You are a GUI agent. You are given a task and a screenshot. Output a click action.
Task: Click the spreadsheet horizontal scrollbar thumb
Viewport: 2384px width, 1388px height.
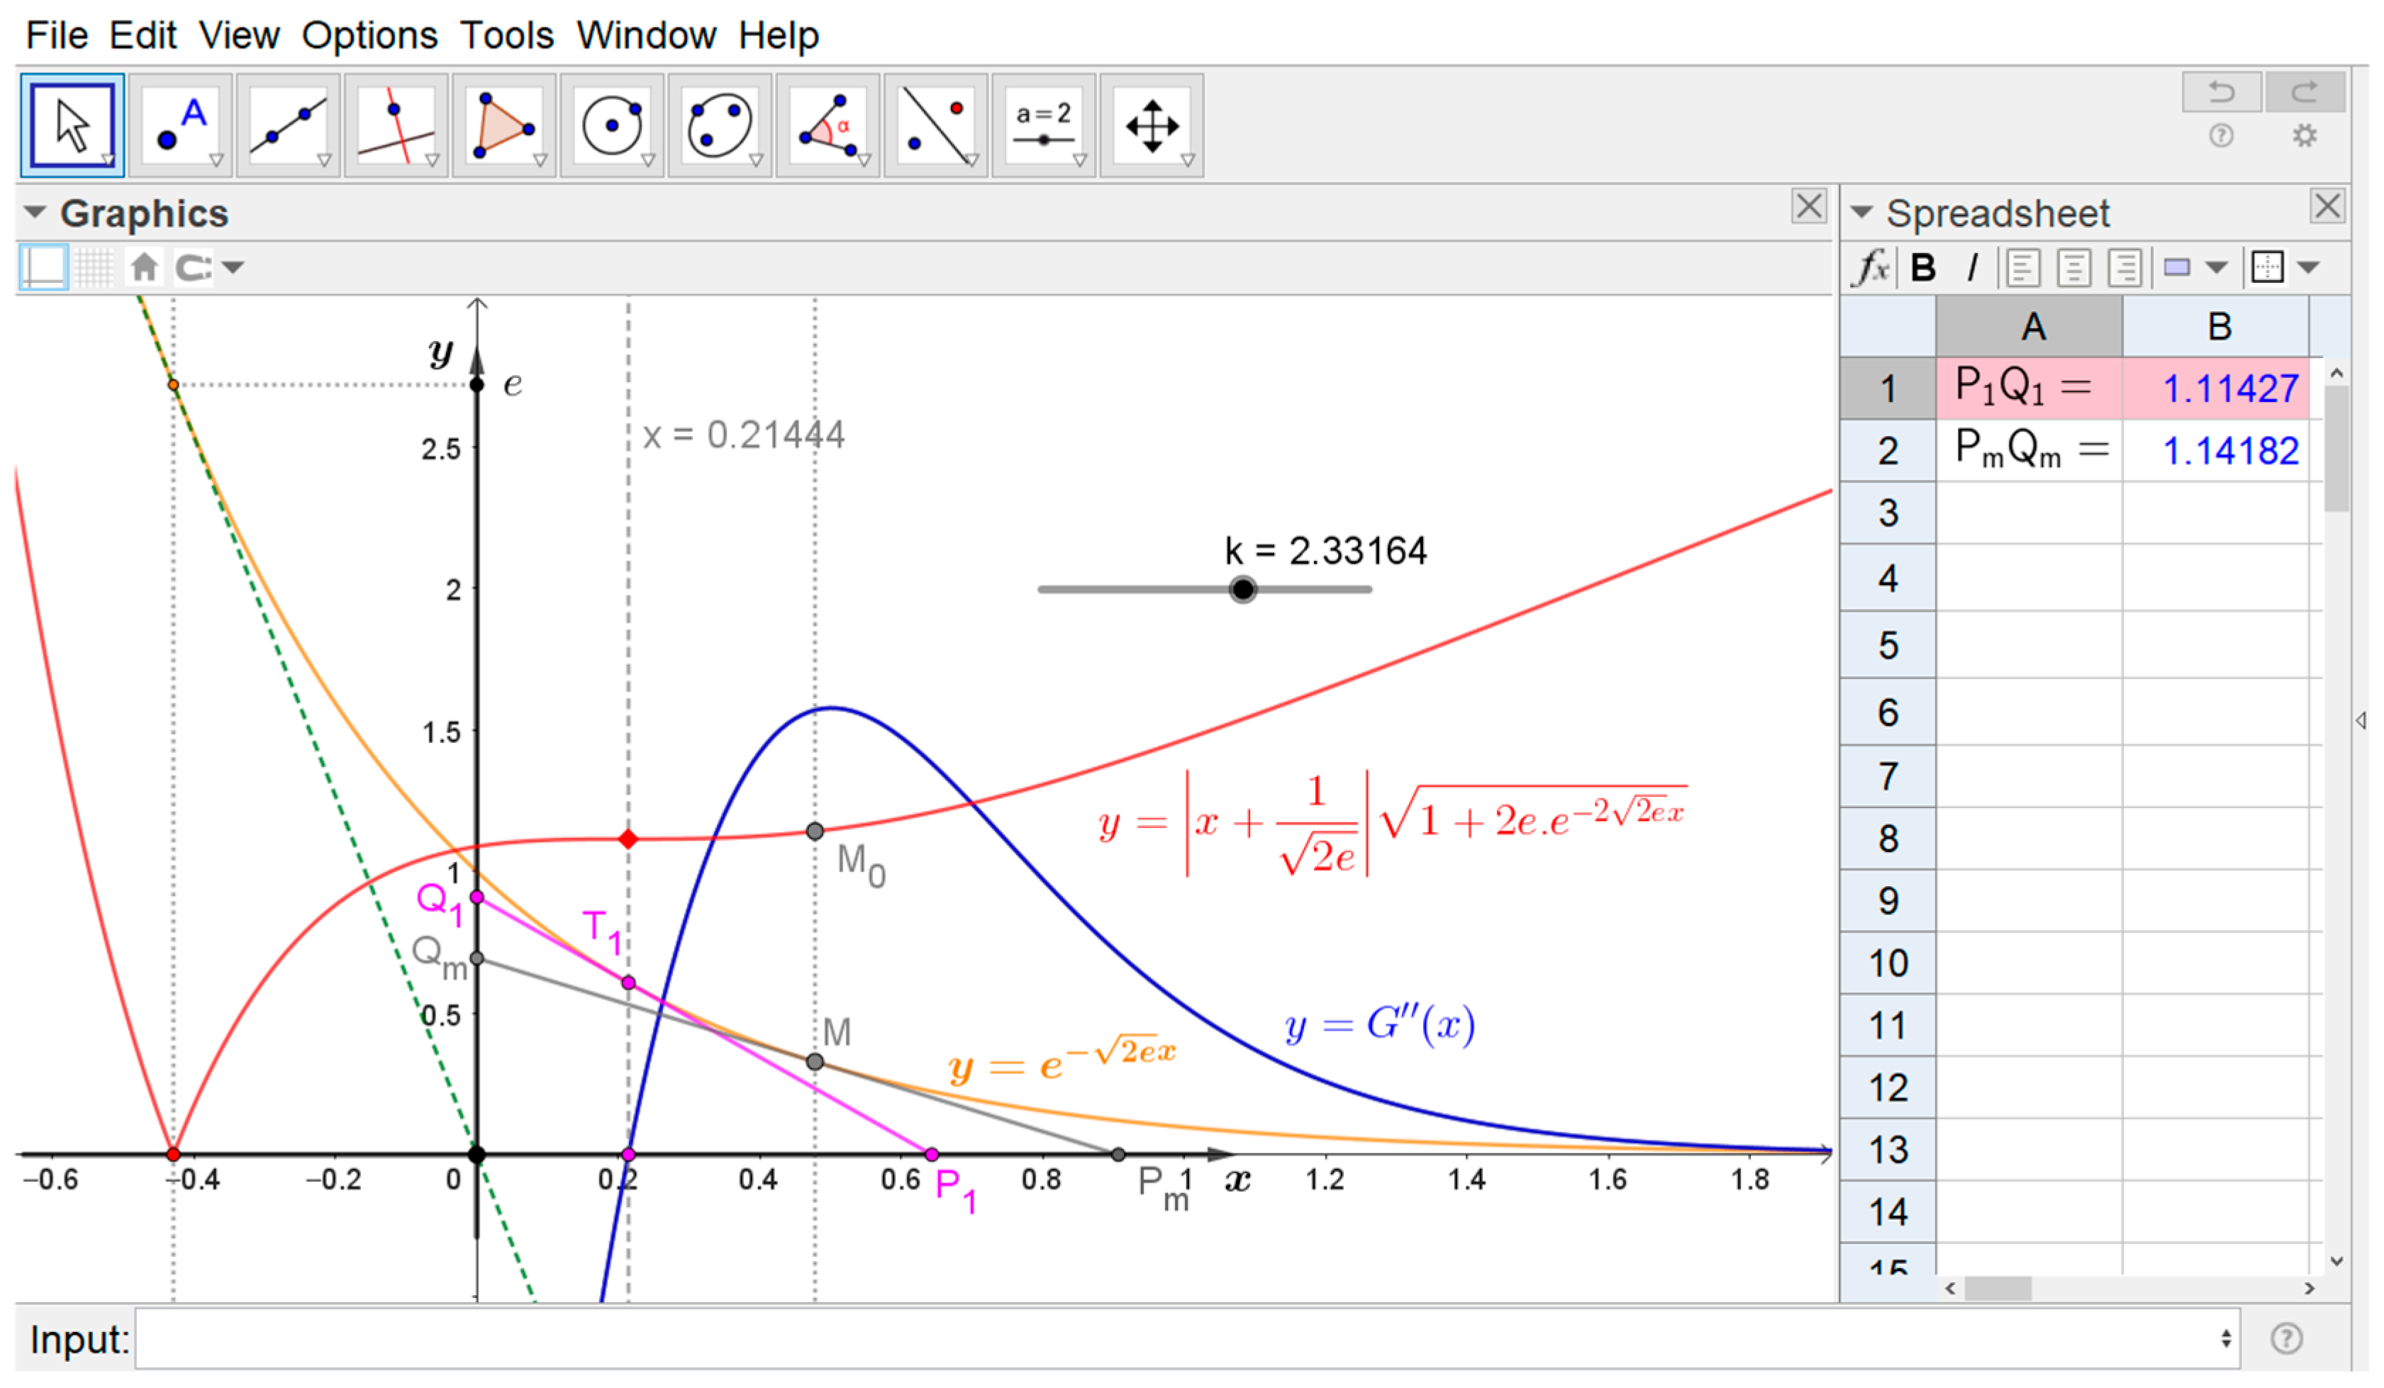click(1997, 1288)
